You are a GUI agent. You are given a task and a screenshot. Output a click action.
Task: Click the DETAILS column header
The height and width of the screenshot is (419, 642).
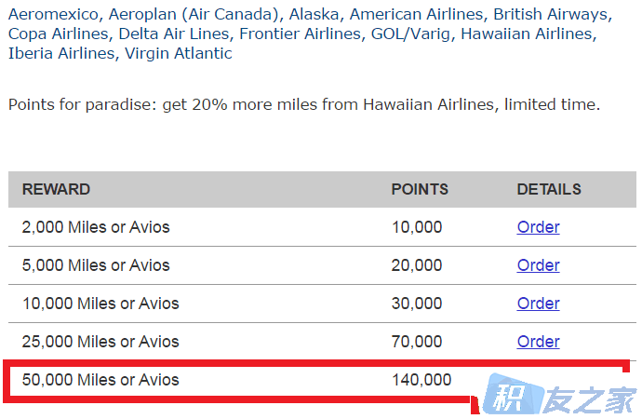549,189
